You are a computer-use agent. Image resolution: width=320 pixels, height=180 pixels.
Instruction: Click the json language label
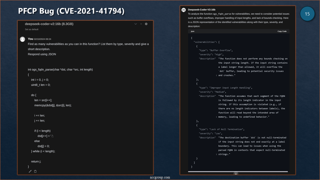pos(192,31)
